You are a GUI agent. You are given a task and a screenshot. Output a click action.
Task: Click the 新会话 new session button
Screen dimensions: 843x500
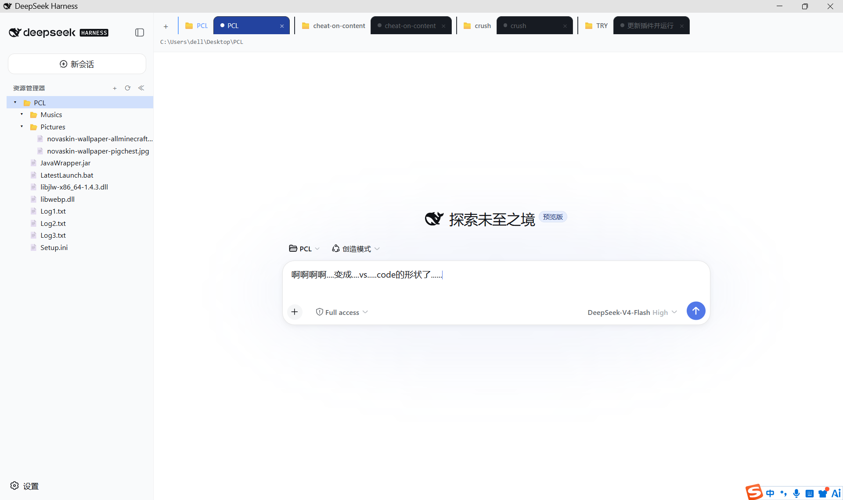77,64
